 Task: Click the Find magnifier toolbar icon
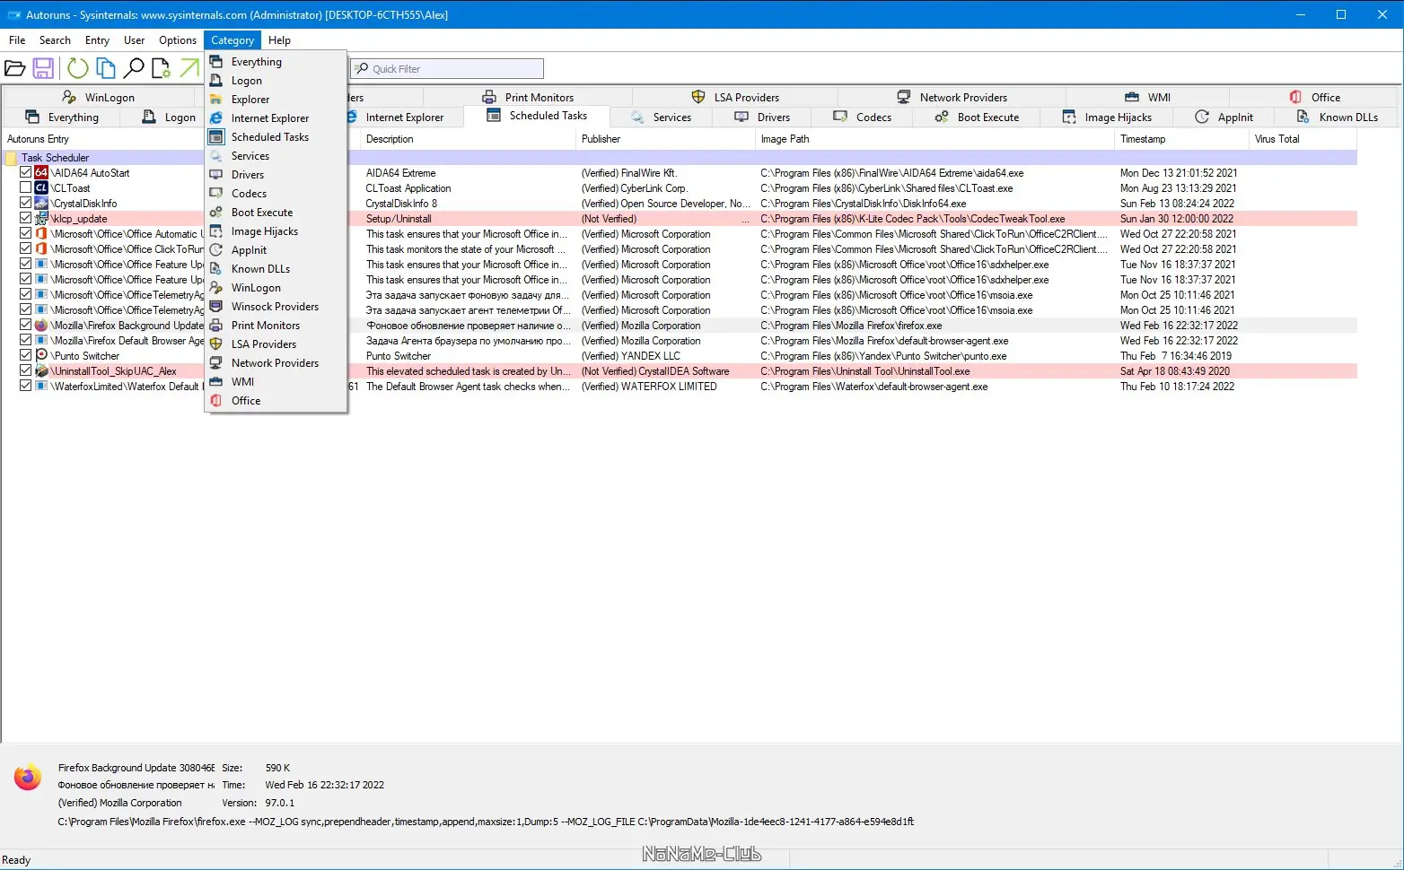tap(134, 68)
